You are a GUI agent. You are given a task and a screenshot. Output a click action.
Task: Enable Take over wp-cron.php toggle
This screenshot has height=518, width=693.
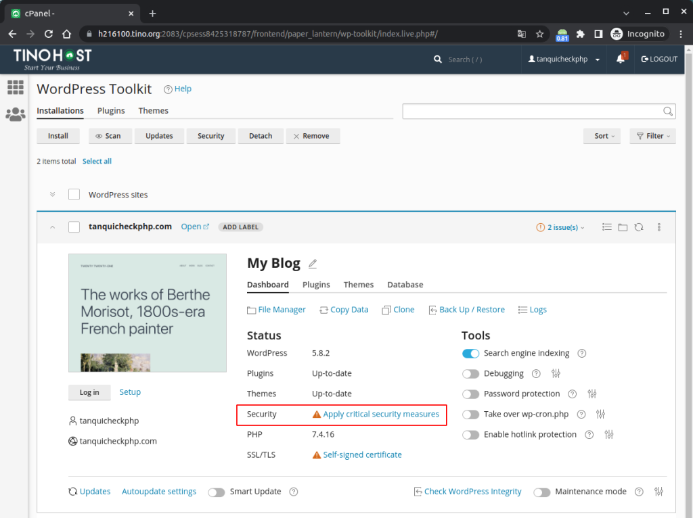coord(471,415)
